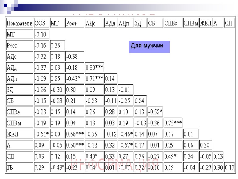Click the 'Для мужчин' label box
The width and height of the screenshot is (238, 179).
click(x=149, y=47)
